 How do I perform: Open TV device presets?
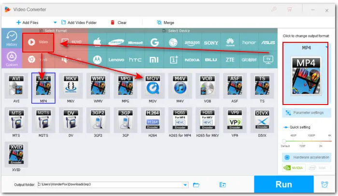pyautogui.click(x=268, y=60)
